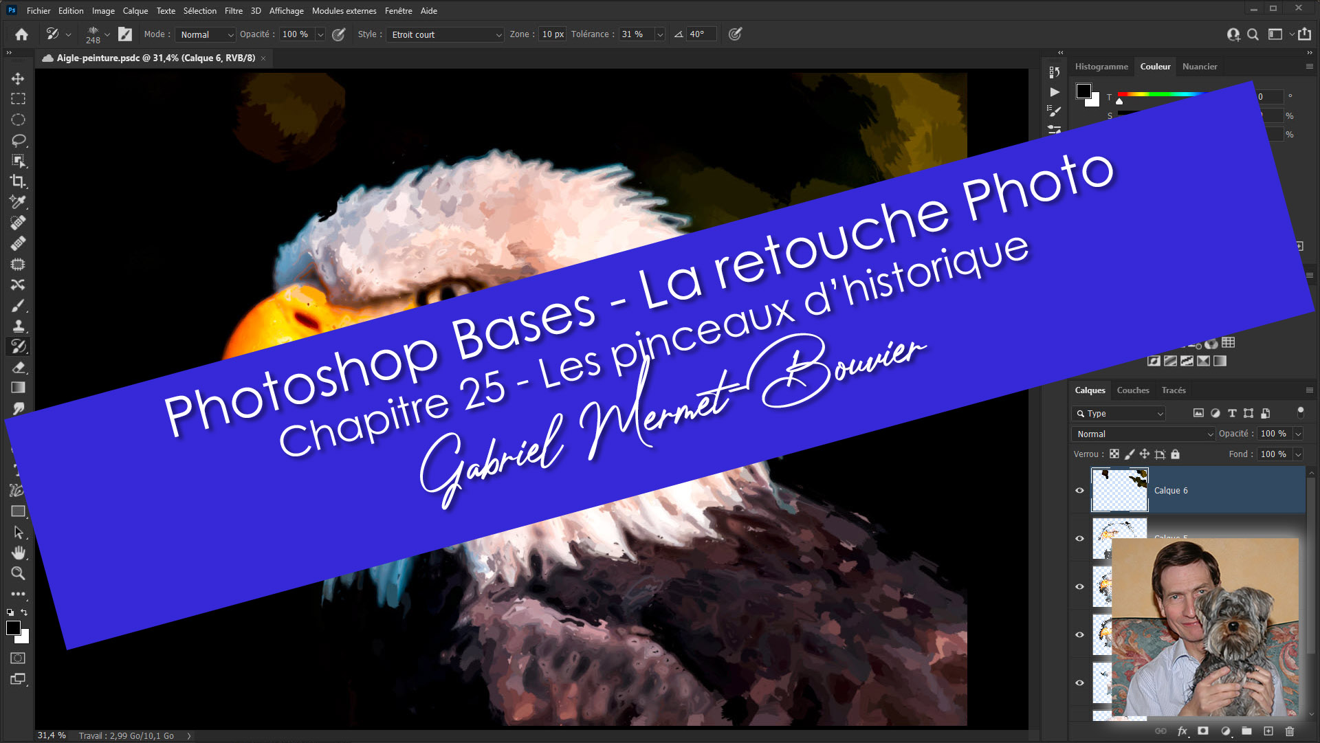Screen dimensions: 1320x743
Task: Click the Tolérance value field
Action: point(633,34)
